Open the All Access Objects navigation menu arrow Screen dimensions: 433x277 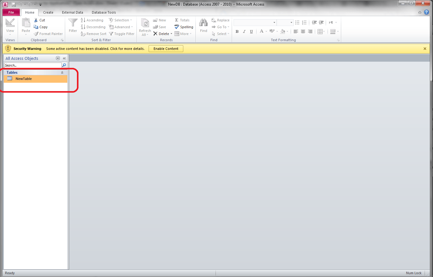pos(58,58)
